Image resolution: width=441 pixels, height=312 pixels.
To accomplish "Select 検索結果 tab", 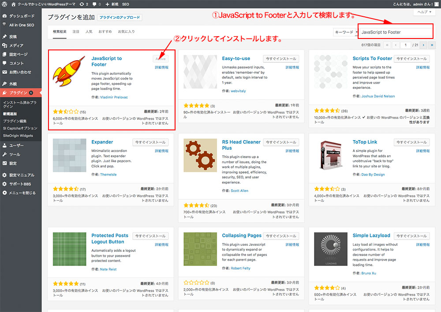I will click(x=60, y=31).
